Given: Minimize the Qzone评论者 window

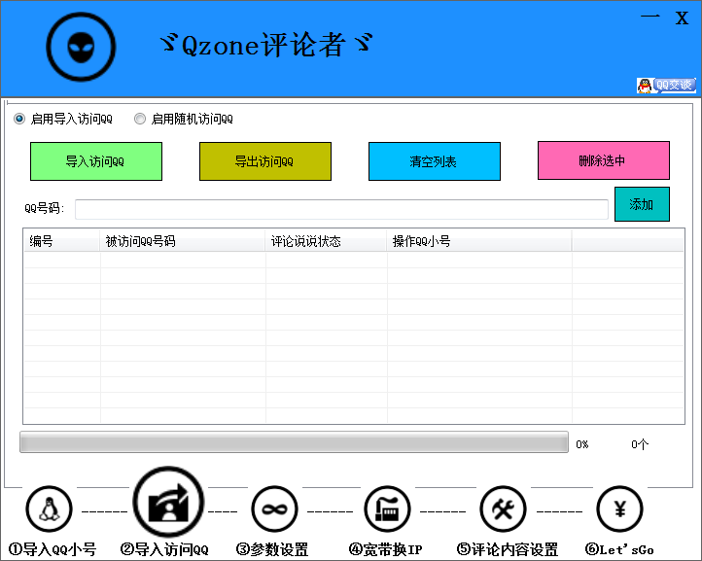Looking at the screenshot, I should point(650,18).
